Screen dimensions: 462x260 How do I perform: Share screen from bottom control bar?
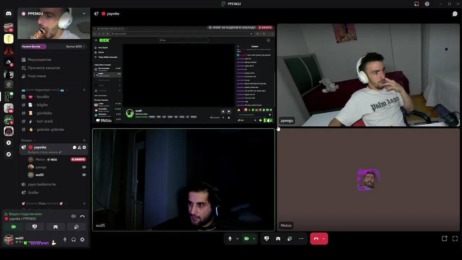[x=266, y=239]
